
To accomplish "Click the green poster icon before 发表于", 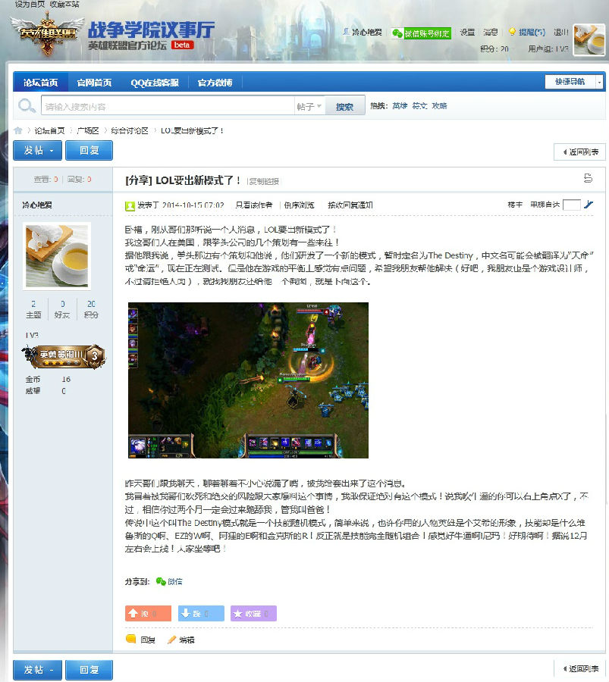I will click(x=130, y=205).
